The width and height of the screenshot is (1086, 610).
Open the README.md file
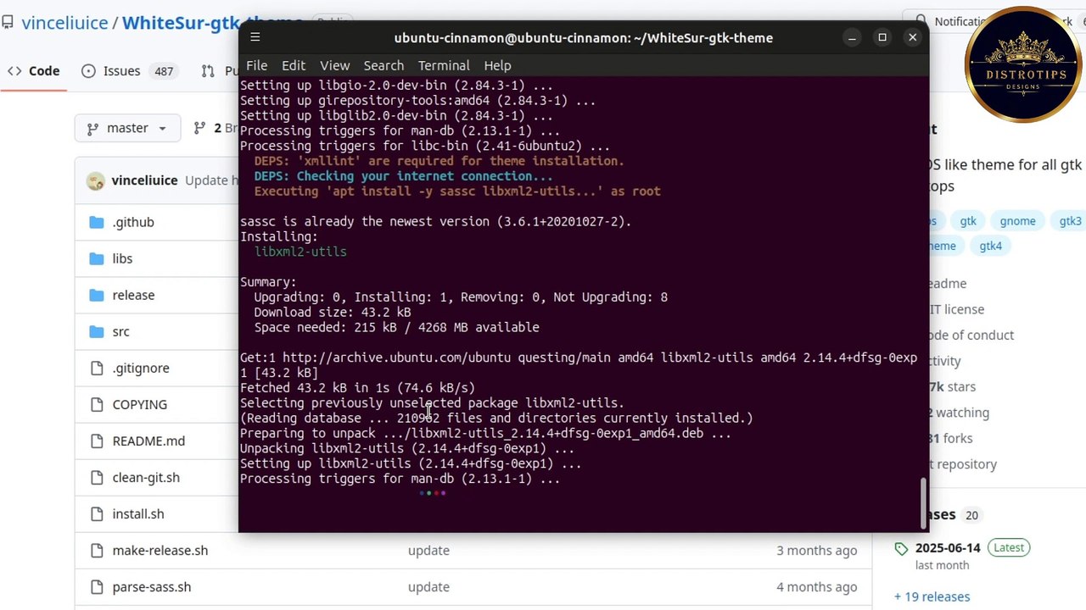(x=148, y=441)
